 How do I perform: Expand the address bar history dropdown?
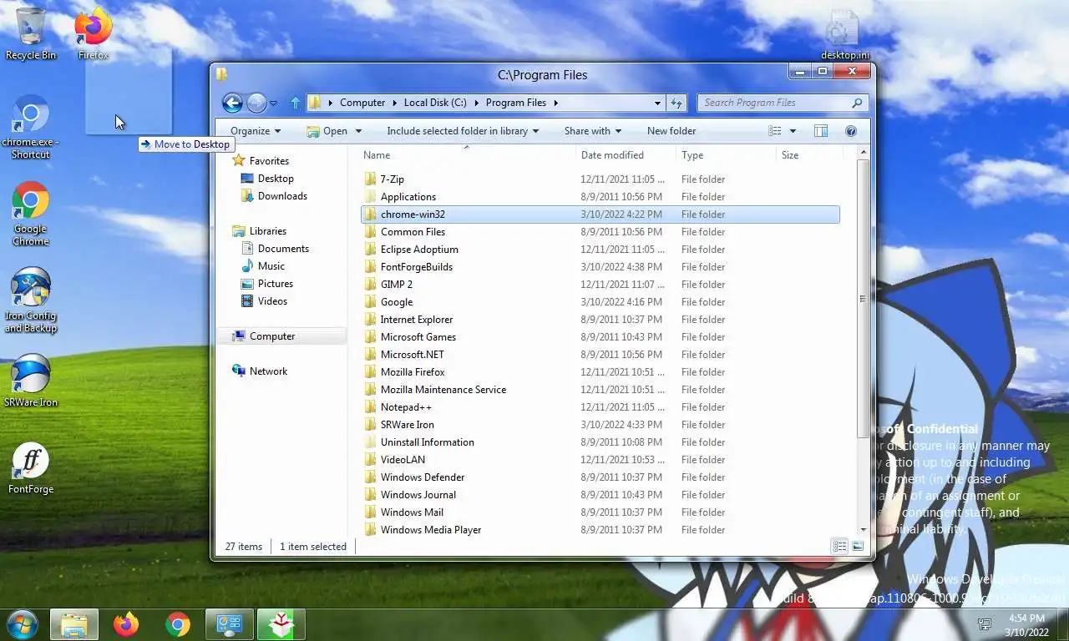(x=658, y=103)
